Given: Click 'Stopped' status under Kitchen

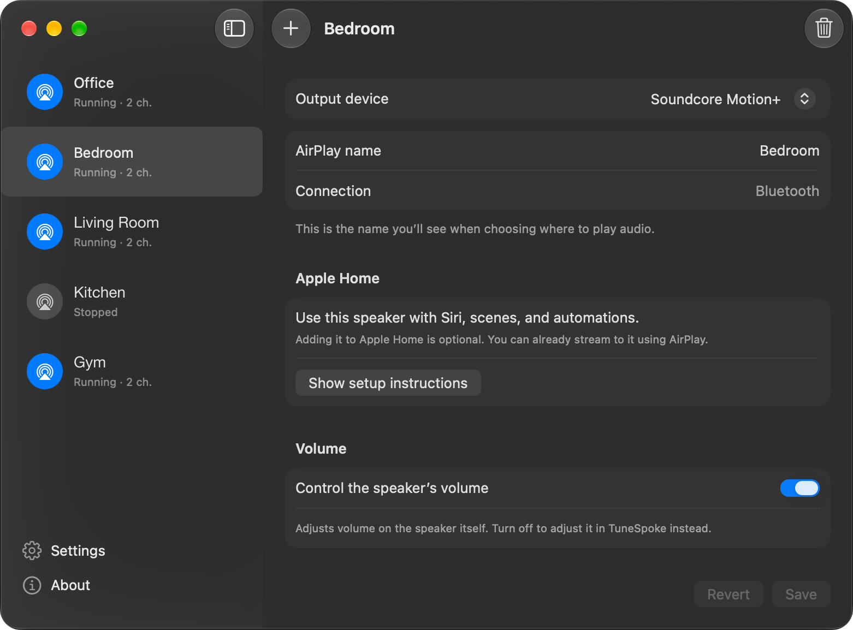Looking at the screenshot, I should [x=96, y=312].
